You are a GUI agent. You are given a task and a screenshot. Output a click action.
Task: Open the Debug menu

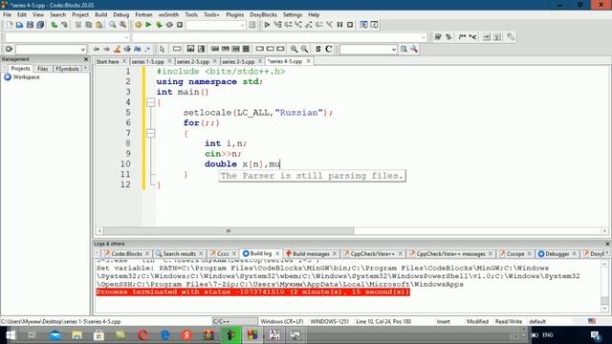point(121,14)
